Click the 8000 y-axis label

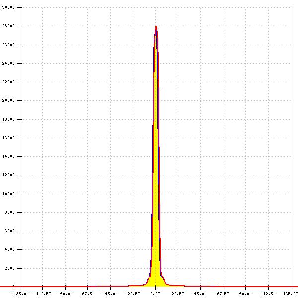(x=9, y=212)
